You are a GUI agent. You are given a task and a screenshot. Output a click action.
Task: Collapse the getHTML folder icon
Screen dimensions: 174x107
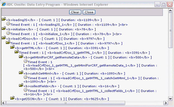coord(12,47)
